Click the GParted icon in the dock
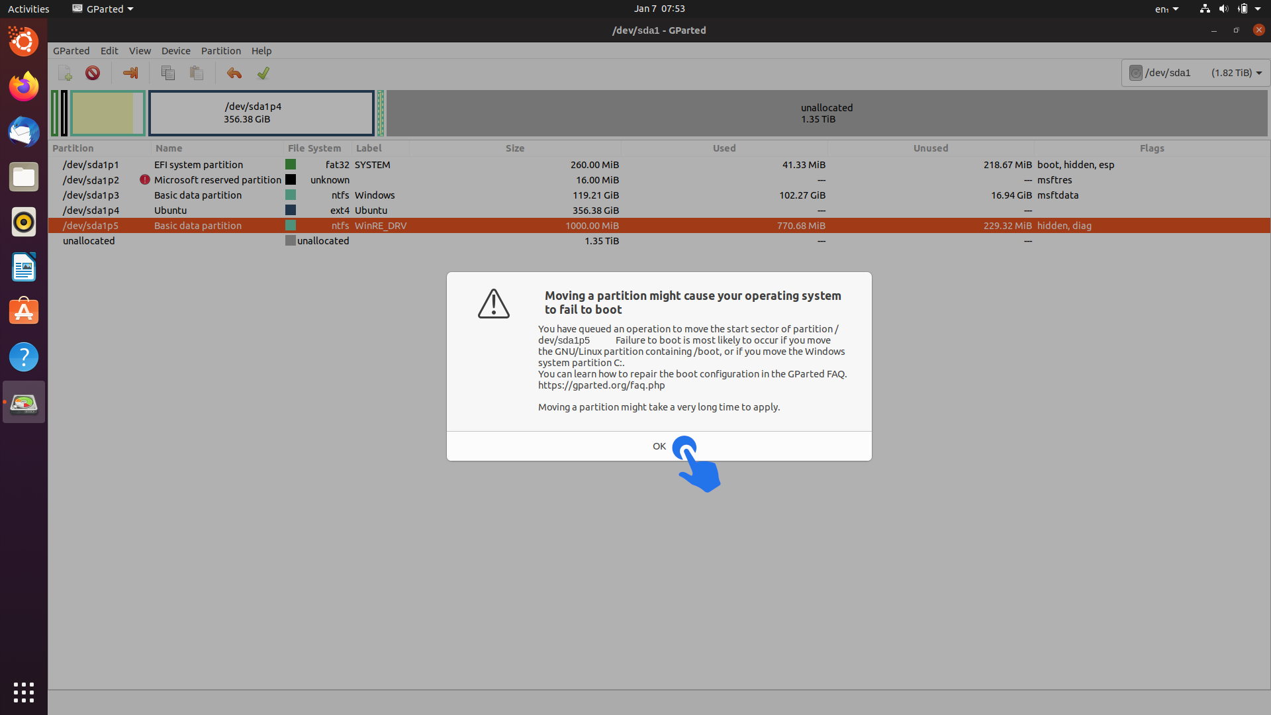Screen dimensions: 1271x715 point(24,402)
